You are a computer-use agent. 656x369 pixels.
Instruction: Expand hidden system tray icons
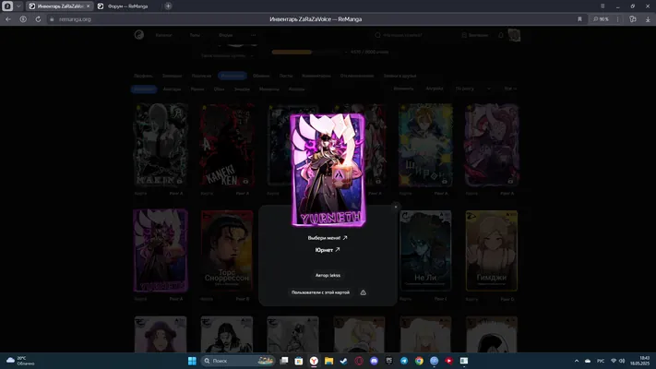pos(577,361)
